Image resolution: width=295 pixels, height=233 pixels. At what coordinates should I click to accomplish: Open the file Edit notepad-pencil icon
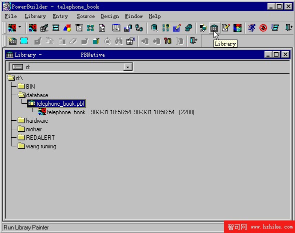click(x=226, y=28)
